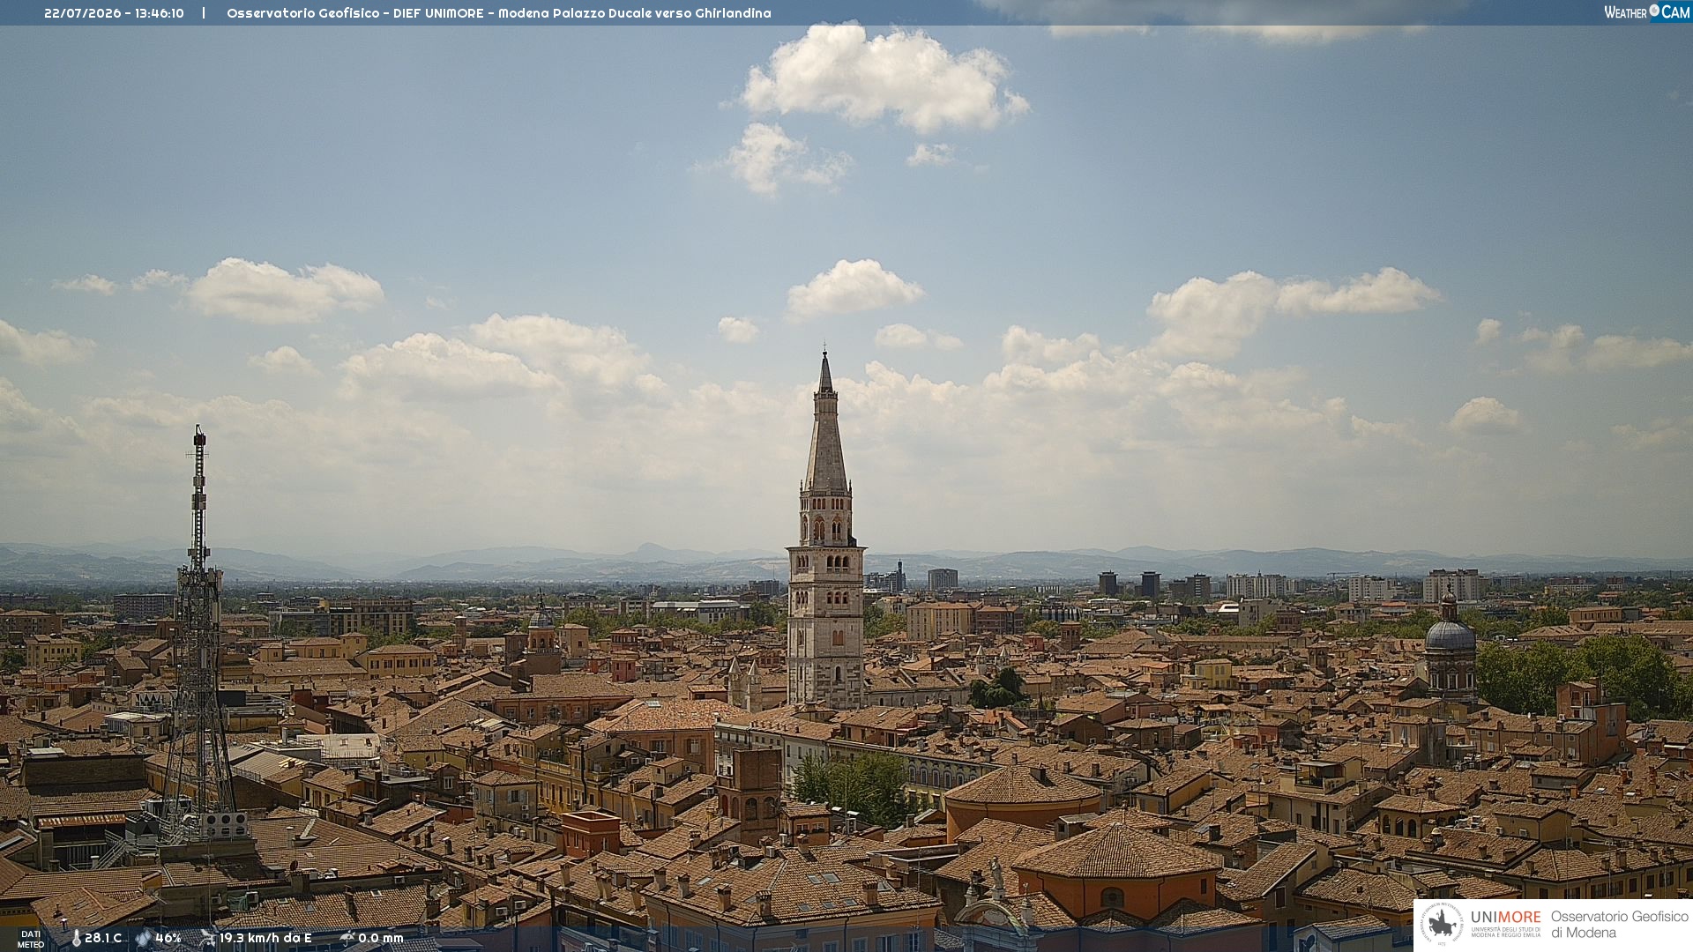1693x952 pixels.
Task: Click the 'Osservatorio Geofisico - DIEF UNIMORE' title text
Action: point(355,13)
